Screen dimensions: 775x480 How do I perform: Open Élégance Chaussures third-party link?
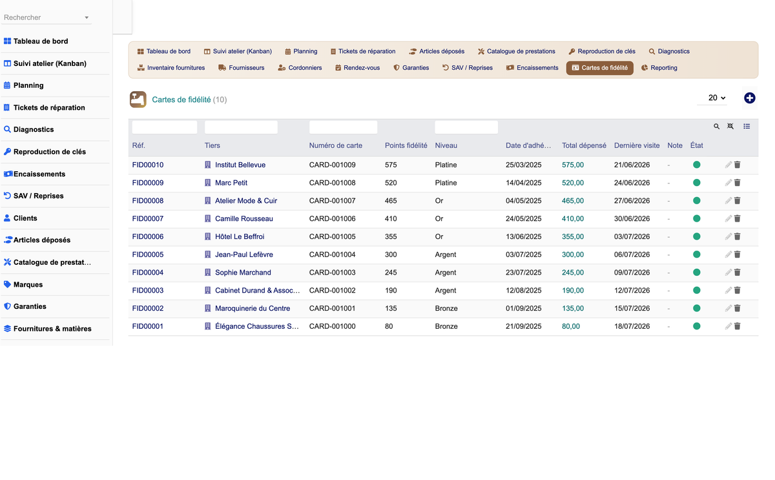[257, 326]
